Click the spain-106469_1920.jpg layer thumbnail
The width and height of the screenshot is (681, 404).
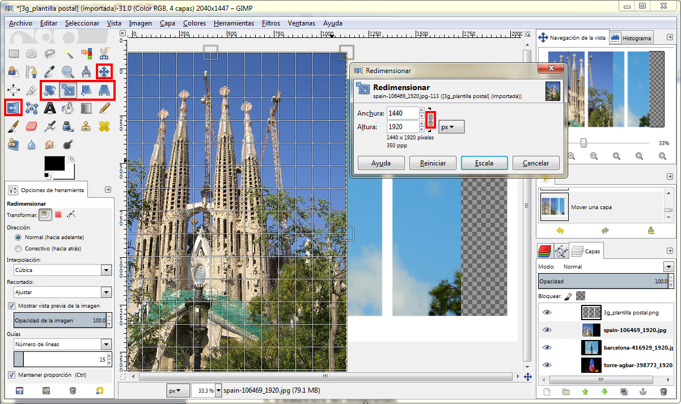tap(591, 329)
